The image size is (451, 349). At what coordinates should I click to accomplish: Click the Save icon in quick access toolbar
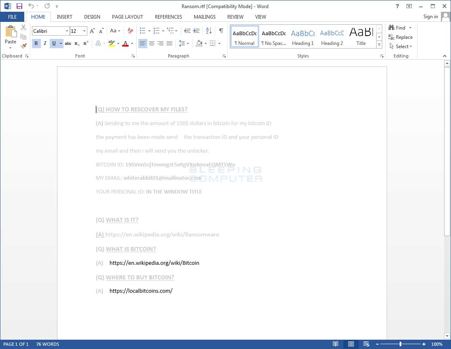pyautogui.click(x=19, y=6)
